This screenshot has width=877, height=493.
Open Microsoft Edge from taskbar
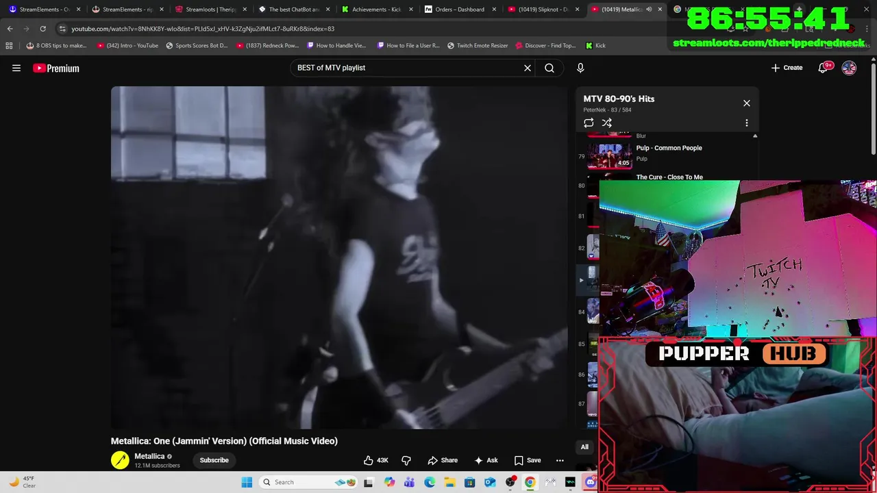click(429, 482)
